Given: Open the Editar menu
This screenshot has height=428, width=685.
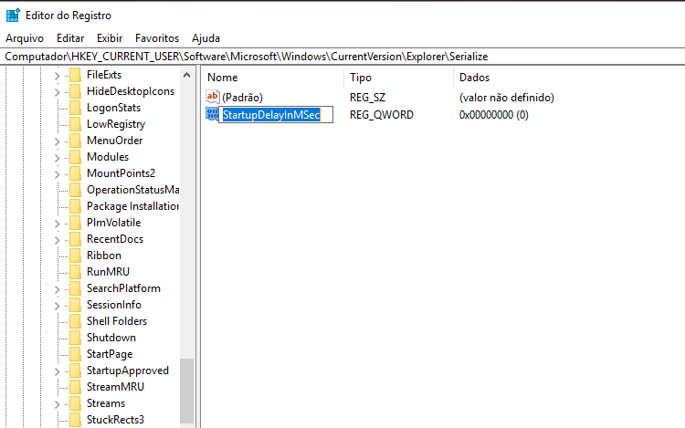Looking at the screenshot, I should (70, 38).
